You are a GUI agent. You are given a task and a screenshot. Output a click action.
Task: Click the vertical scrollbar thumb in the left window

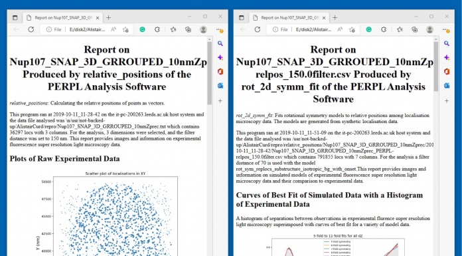[x=210, y=73]
